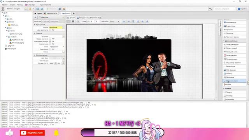The image size is (249, 140).
Task: Choose the Number field (Поле для чисел) component
Action: coord(234,52)
